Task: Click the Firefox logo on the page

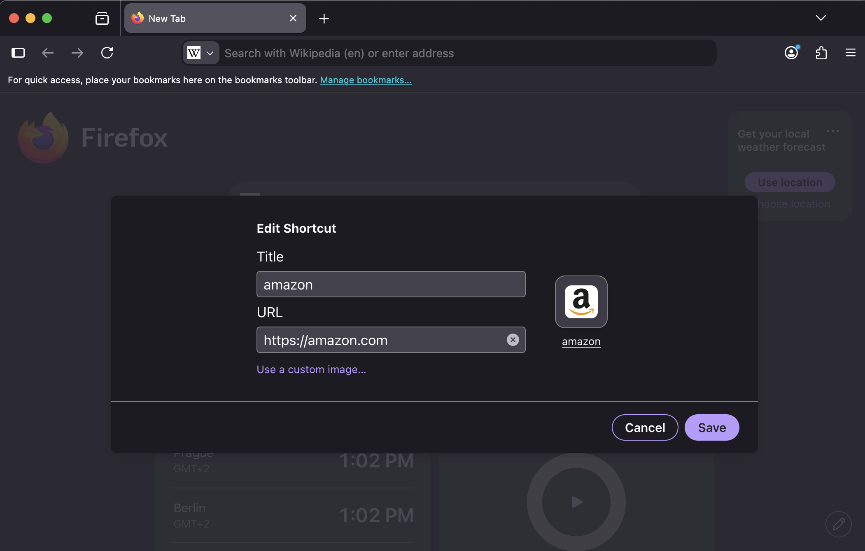Action: point(44,138)
